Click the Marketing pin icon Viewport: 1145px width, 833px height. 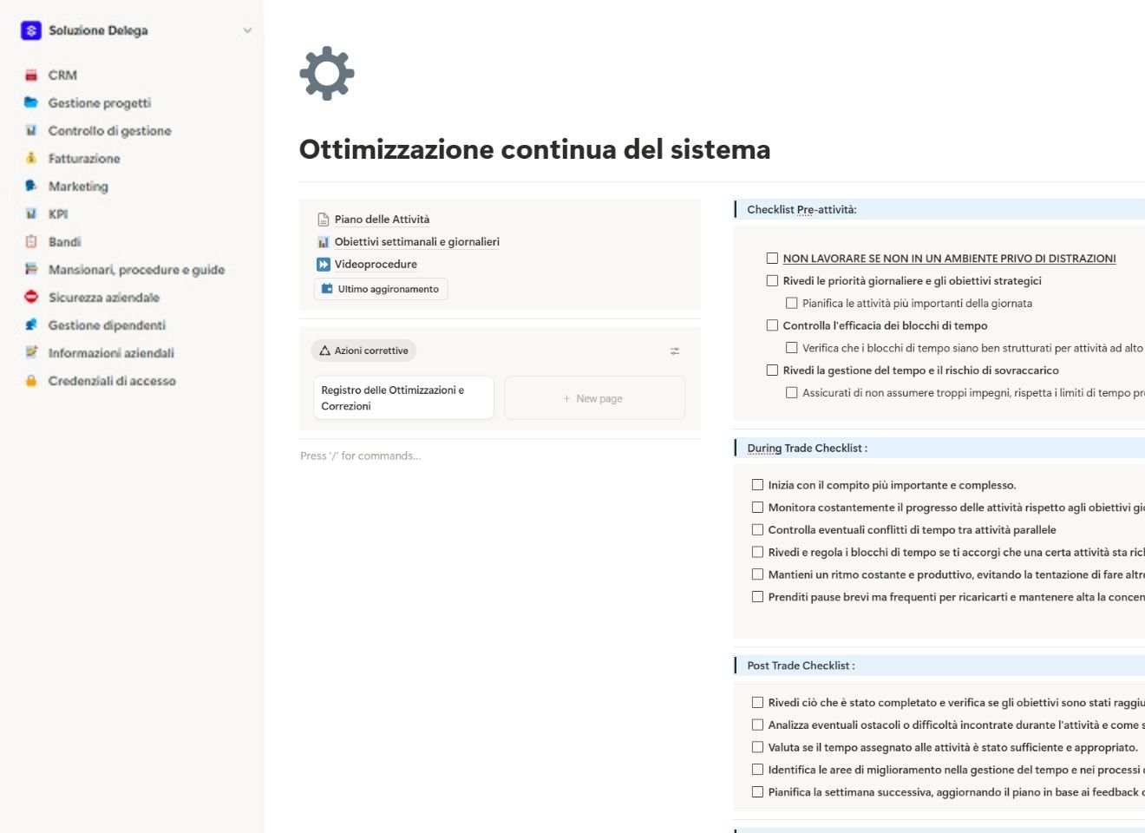click(x=31, y=186)
